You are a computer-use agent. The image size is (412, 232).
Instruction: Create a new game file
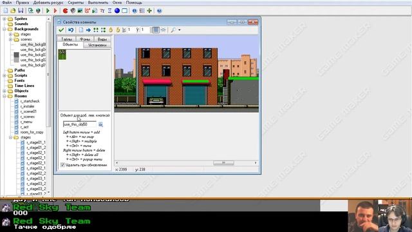point(6,10)
